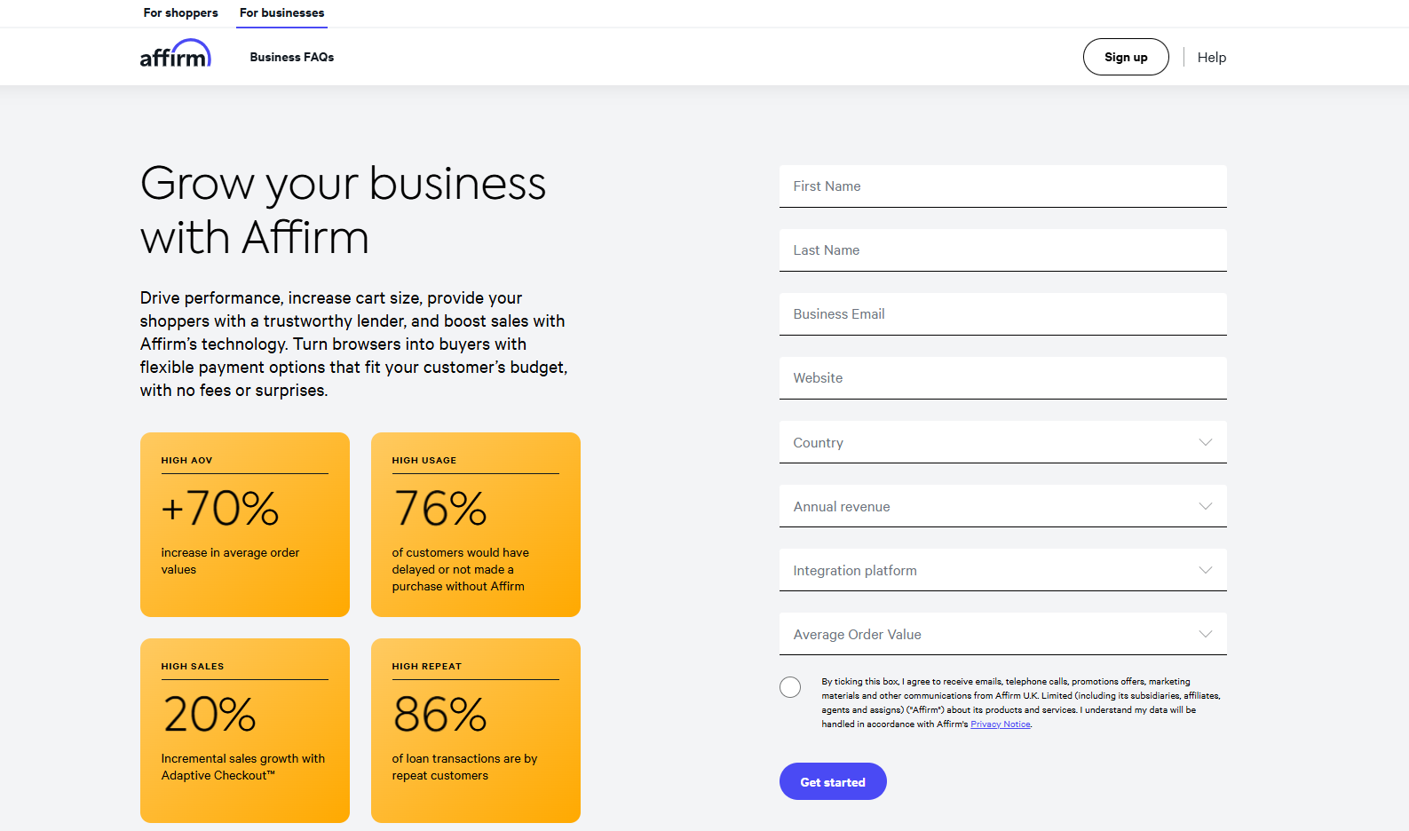Click into the Business Email field
Screen dimensions: 1409x831
(x=1003, y=314)
